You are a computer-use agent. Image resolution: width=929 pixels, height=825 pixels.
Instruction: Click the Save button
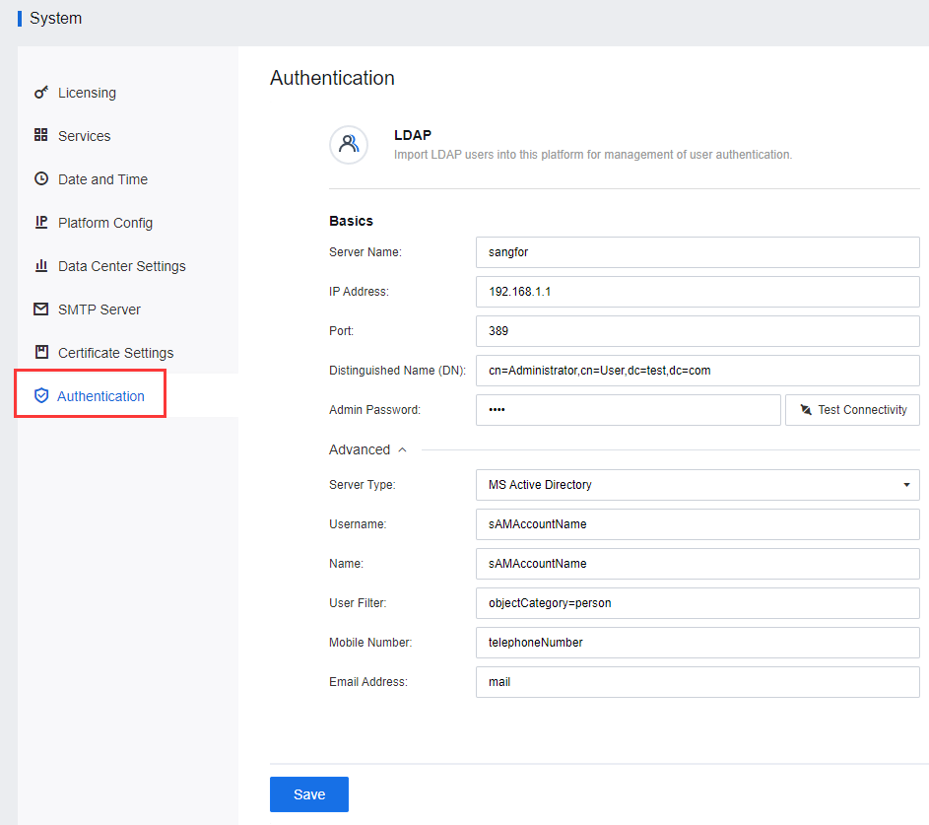pyautogui.click(x=308, y=794)
